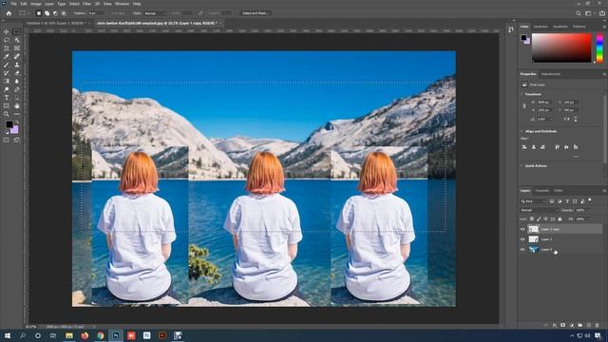This screenshot has height=342, width=608.
Task: Click align top edges icon
Action: 558,147
